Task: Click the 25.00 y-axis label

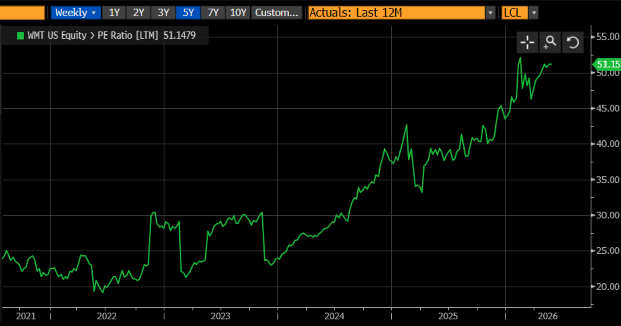Action: pyautogui.click(x=608, y=251)
